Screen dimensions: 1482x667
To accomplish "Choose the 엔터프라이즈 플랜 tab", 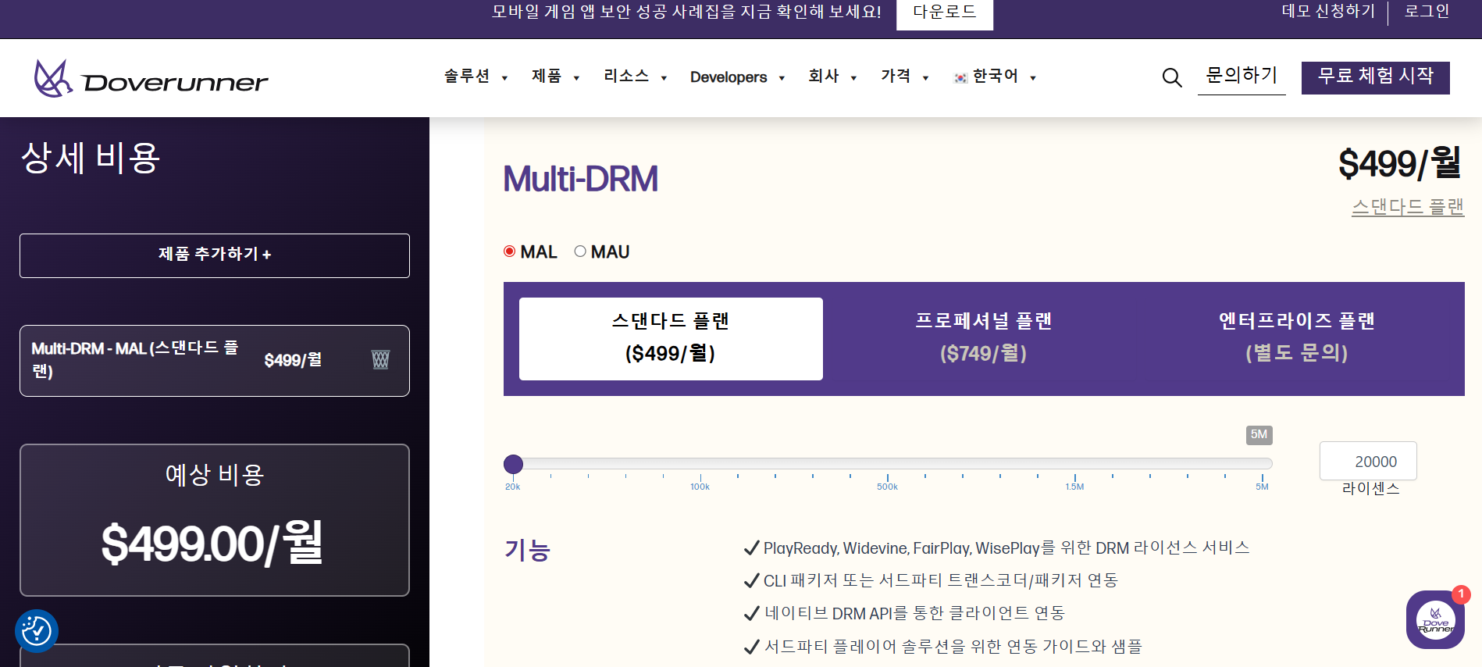I will coord(1296,337).
